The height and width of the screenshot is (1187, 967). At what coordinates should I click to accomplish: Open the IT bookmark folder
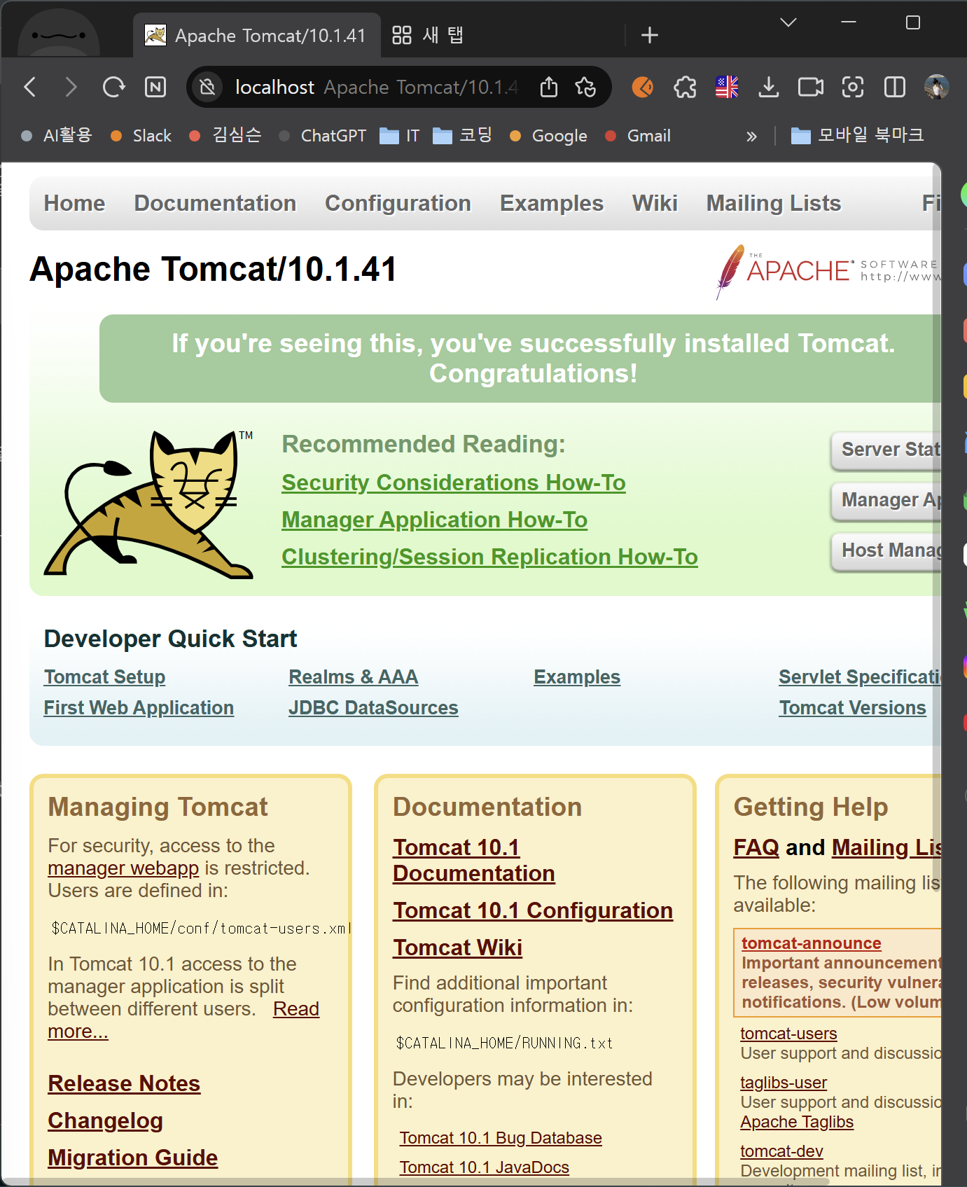(x=400, y=136)
